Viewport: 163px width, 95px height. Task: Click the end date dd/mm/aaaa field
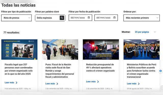106,18
